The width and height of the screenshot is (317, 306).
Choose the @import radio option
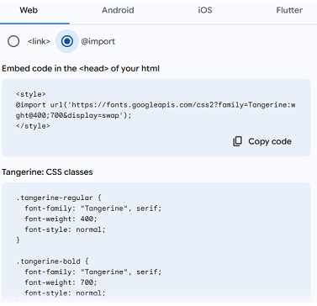pos(67,41)
